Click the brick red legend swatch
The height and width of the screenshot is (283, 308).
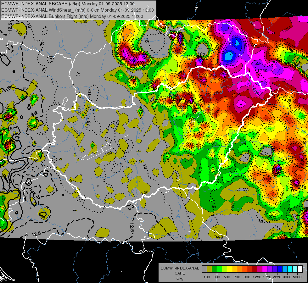pyautogui.click(x=250, y=269)
